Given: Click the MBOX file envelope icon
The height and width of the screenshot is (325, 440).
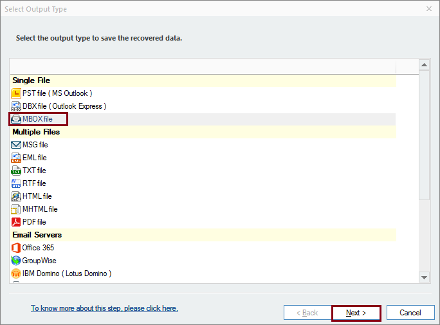Looking at the screenshot, I should [16, 119].
